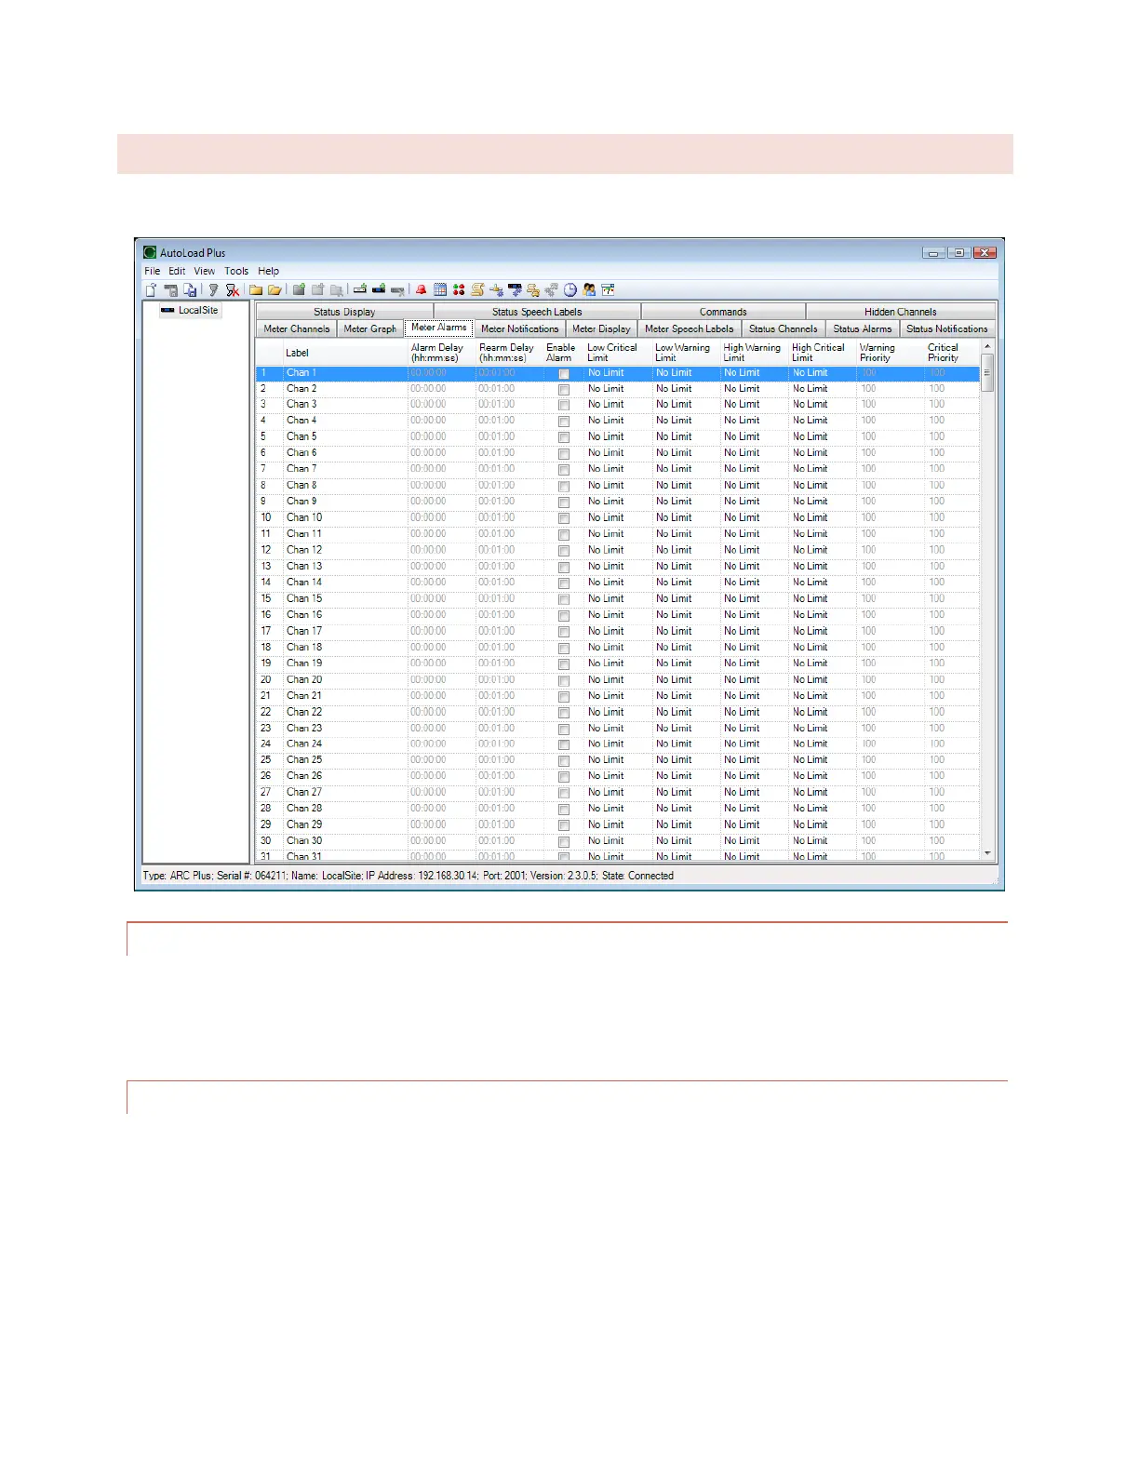Click High Critical Limit cell for Chan 3

click(x=823, y=405)
